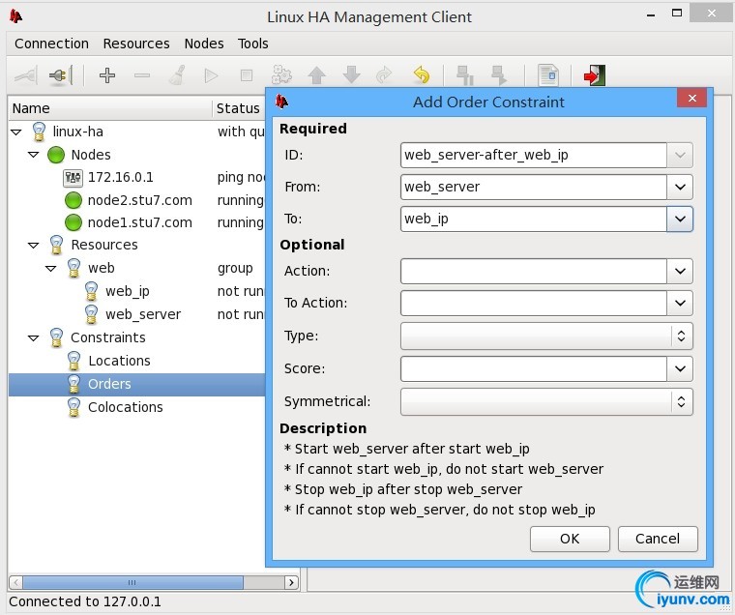Open the Symmetrical selector
The width and height of the screenshot is (735, 615).
pos(546,401)
